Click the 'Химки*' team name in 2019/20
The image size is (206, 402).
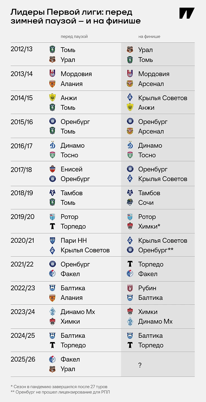149,226
